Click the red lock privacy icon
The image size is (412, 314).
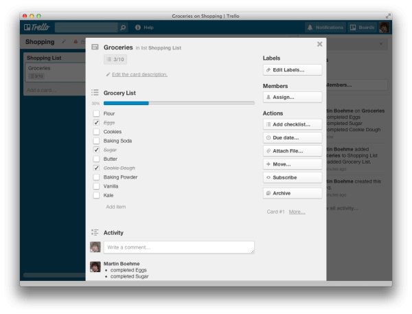pos(76,41)
